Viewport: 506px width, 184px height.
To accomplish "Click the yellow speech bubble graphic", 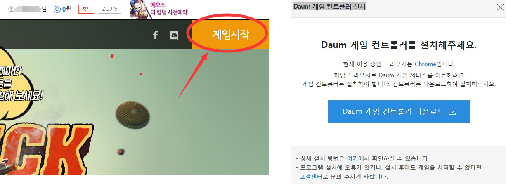I will (x=21, y=83).
